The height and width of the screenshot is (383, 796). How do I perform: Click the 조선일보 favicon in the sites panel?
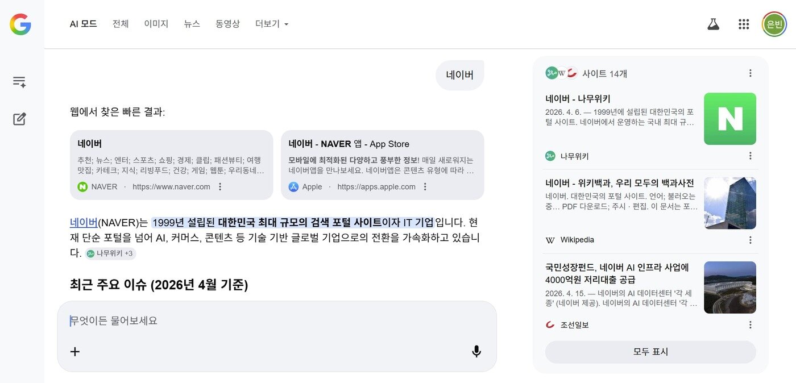[x=549, y=324]
